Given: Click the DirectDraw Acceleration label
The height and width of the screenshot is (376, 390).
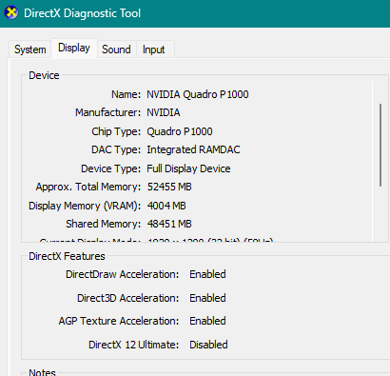Looking at the screenshot, I should click(123, 274).
